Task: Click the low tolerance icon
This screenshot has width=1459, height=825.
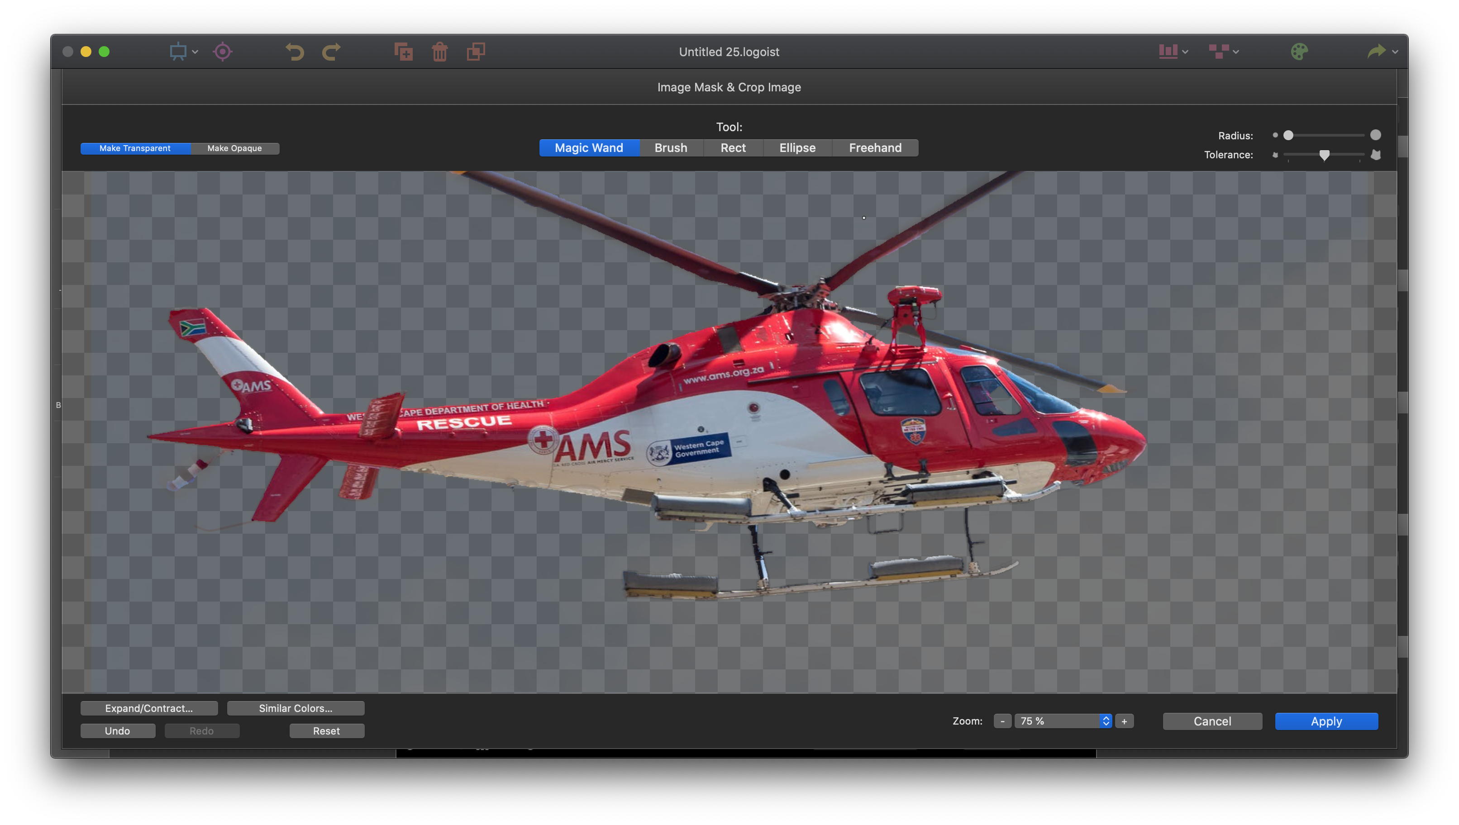Action: click(x=1275, y=155)
